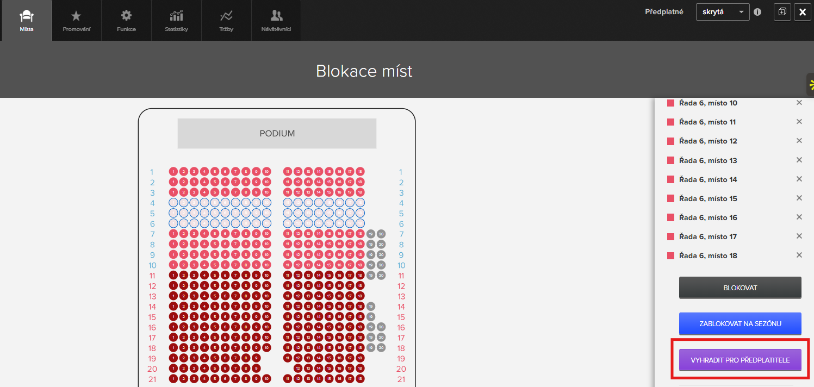Open the skrytá visibility dropdown
The image size is (814, 387).
tap(722, 11)
